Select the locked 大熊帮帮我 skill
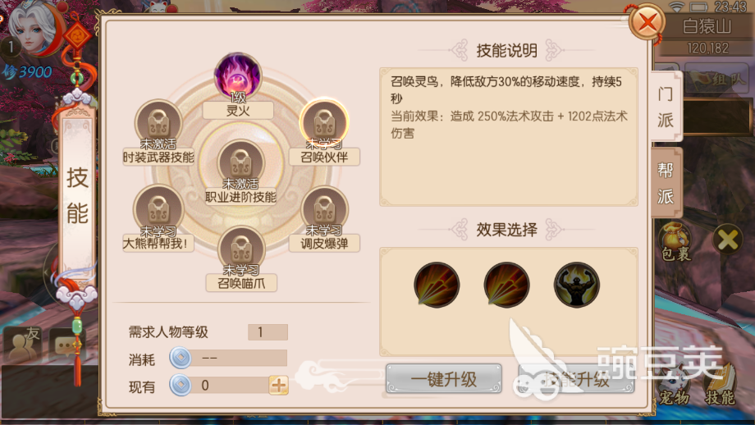Image resolution: width=755 pixels, height=425 pixels. [x=158, y=209]
